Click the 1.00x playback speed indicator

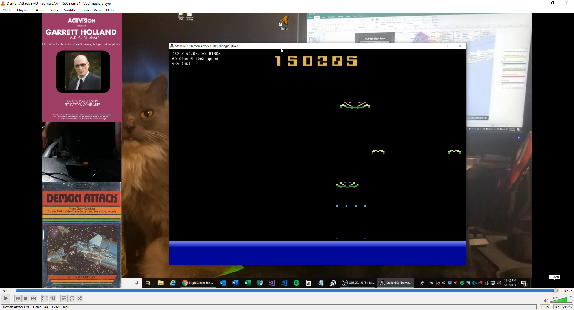tap(545, 307)
